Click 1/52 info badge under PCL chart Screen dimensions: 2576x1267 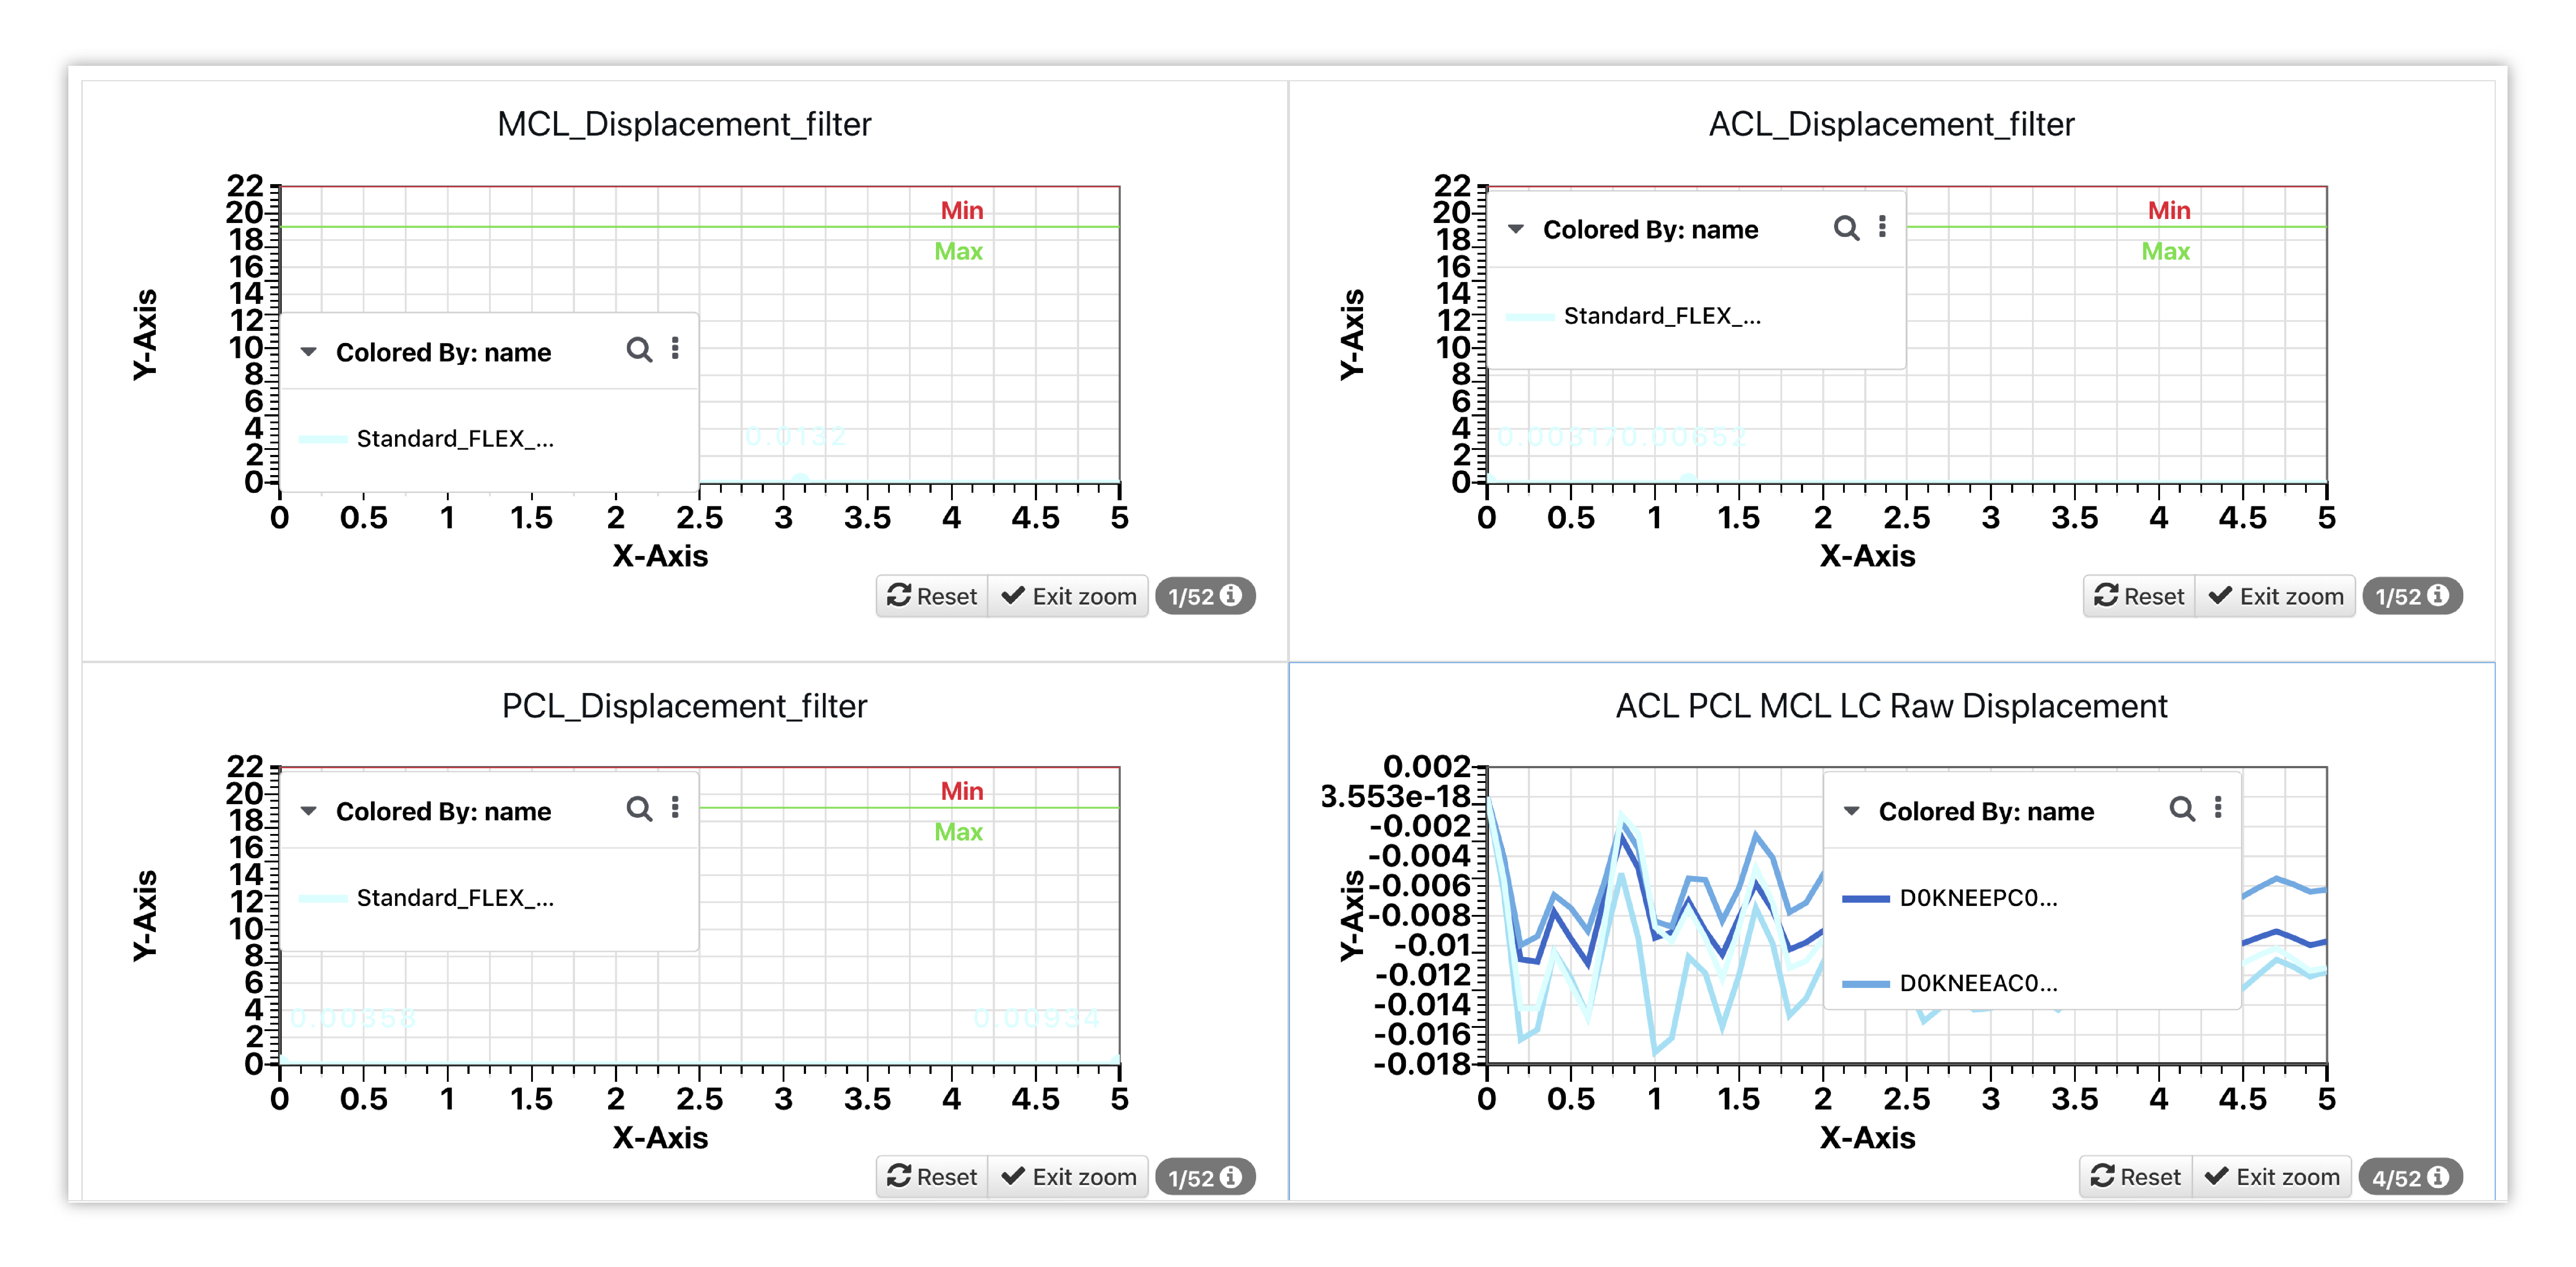(x=1205, y=1178)
